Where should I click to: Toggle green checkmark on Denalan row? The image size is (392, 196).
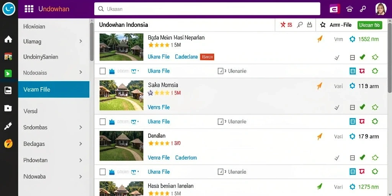[x=362, y=157]
